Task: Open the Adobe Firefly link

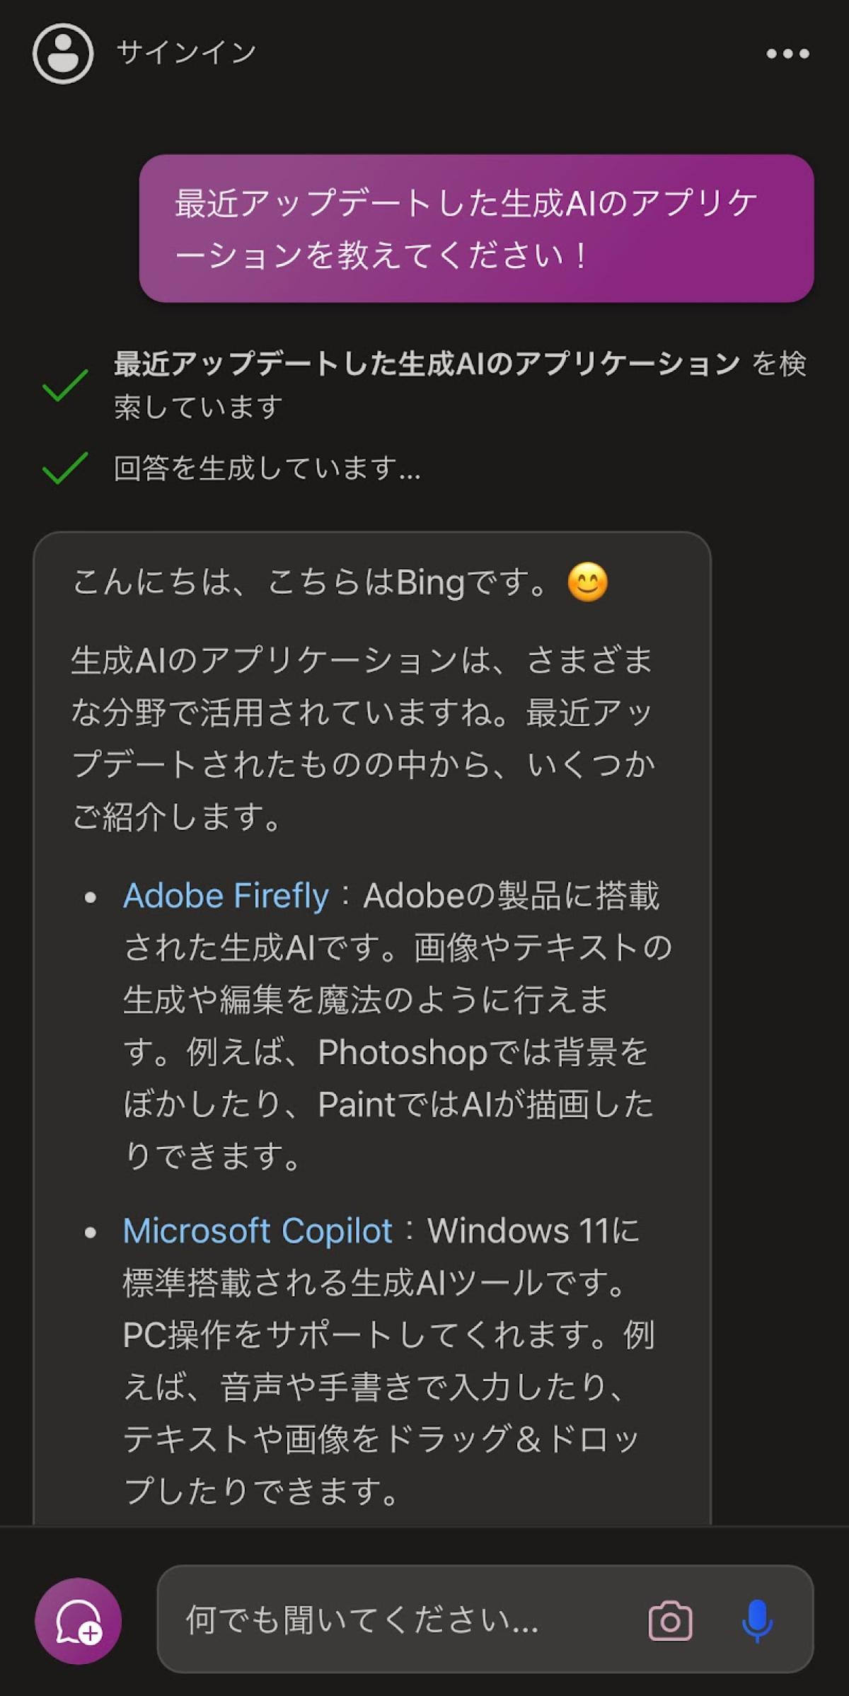Action: coord(226,896)
